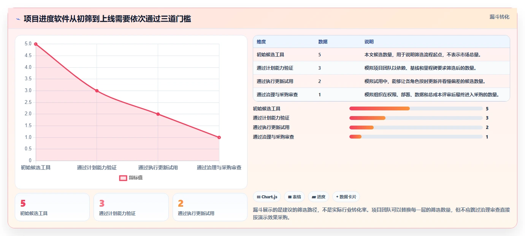Click the chart point for 通过执行更新试用
This screenshot has height=236, width=525.
(x=158, y=114)
